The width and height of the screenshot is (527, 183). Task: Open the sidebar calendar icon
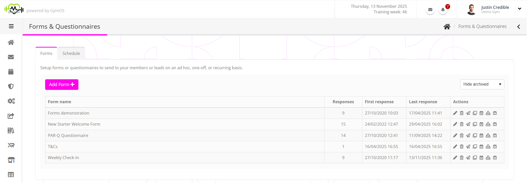(11, 72)
